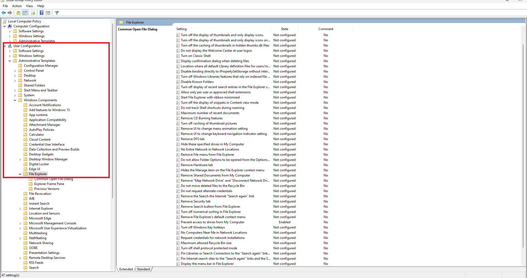Viewport: 527px width, 278px height.
Task: Sort by the State column header
Action: 285,29
